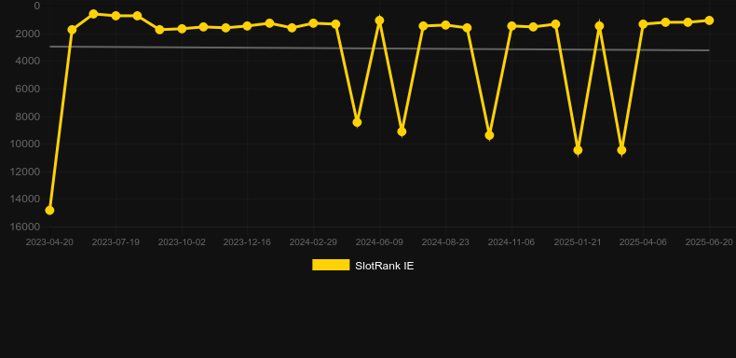736x358 pixels.
Task: Click the first low point near 10400
Action: (x=578, y=150)
